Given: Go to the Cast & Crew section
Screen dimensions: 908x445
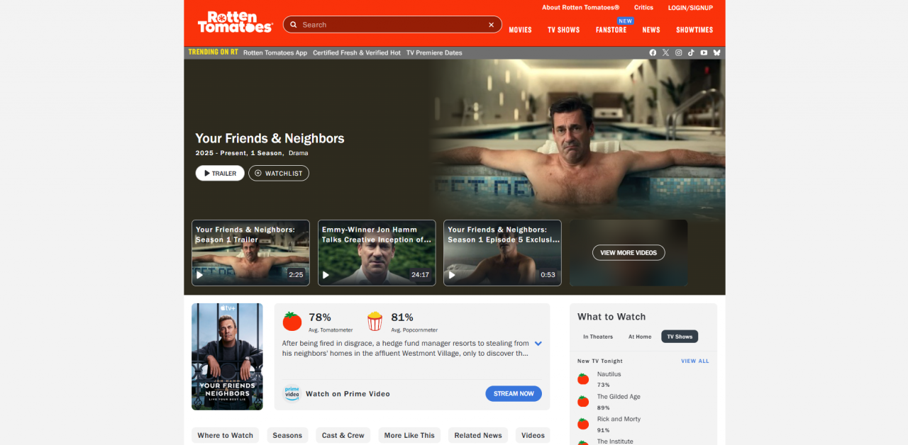Looking at the screenshot, I should click(x=343, y=435).
